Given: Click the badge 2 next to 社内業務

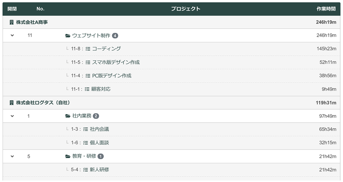Looking at the screenshot, I should pyautogui.click(x=96, y=116).
